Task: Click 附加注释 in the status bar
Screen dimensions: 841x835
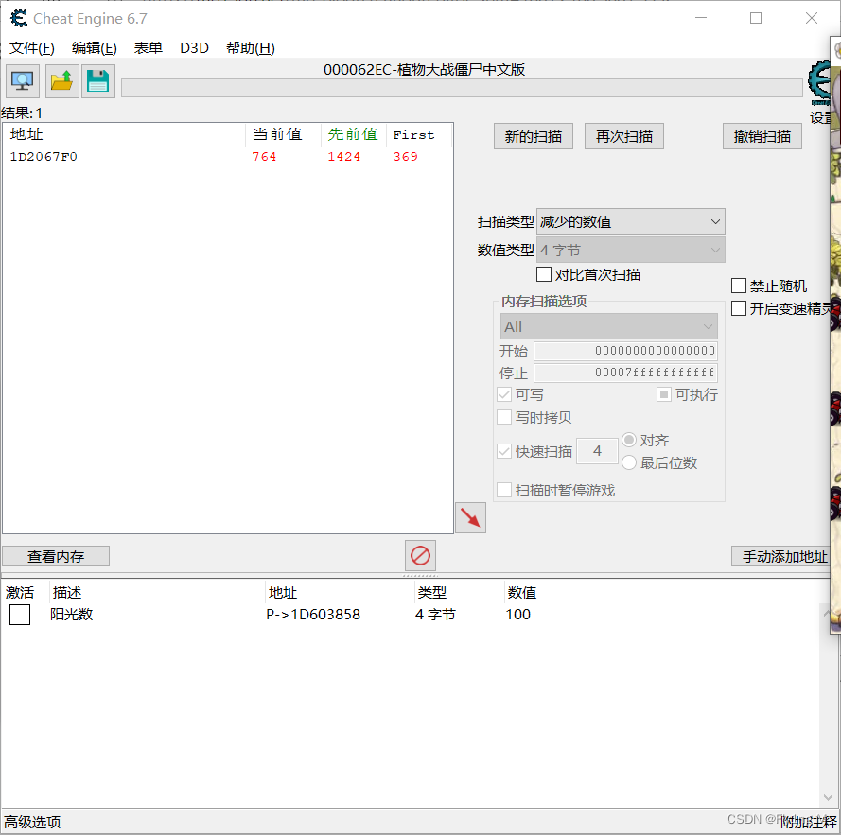Action: [x=808, y=822]
